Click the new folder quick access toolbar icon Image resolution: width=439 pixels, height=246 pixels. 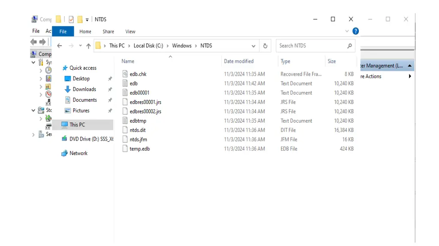80,19
